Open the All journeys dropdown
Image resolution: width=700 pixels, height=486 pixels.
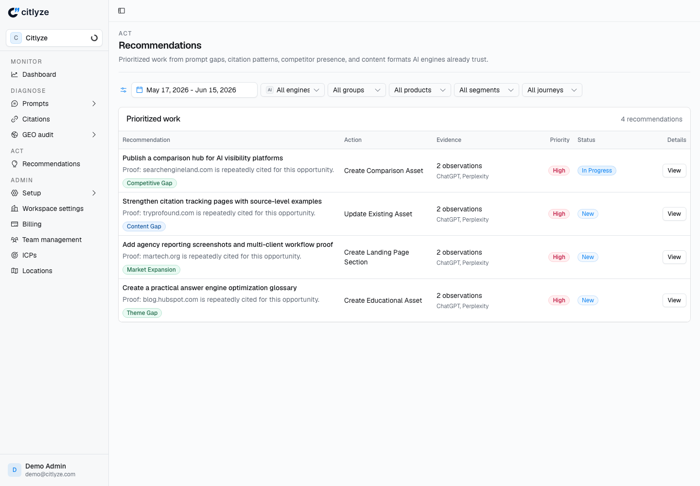(x=552, y=90)
